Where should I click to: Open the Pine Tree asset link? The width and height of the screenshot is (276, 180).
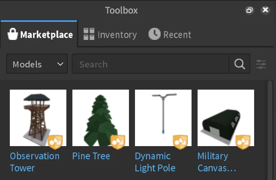pos(91,156)
